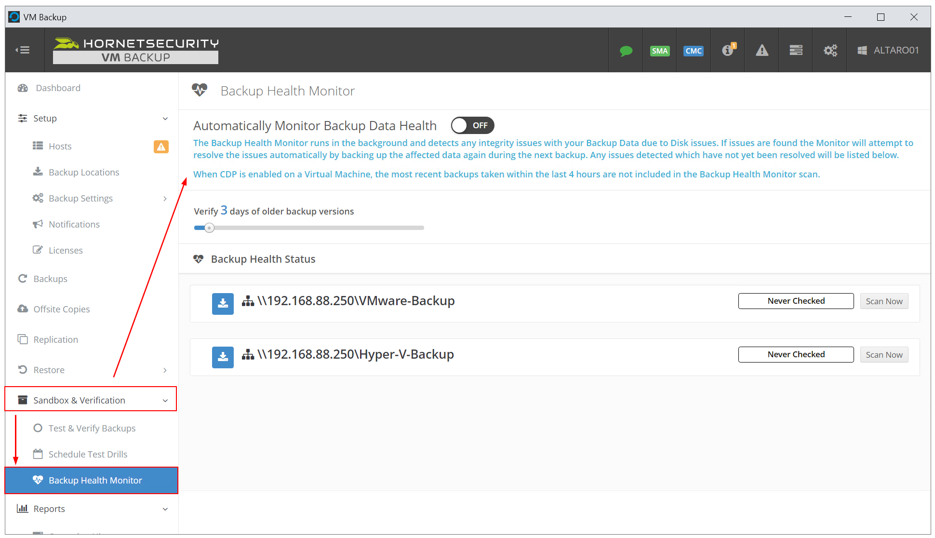Image resolution: width=935 pixels, height=538 pixels.
Task: Click the Hornetsecurity VM Backup logo
Action: point(135,50)
